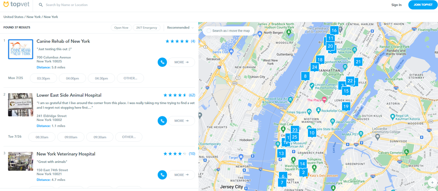The image size is (438, 191).
Task: Select map marker 13
Action: click(x=281, y=153)
